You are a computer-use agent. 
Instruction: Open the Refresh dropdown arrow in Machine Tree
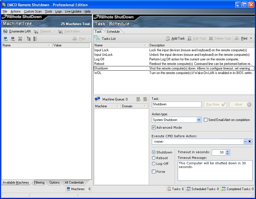pos(54,31)
